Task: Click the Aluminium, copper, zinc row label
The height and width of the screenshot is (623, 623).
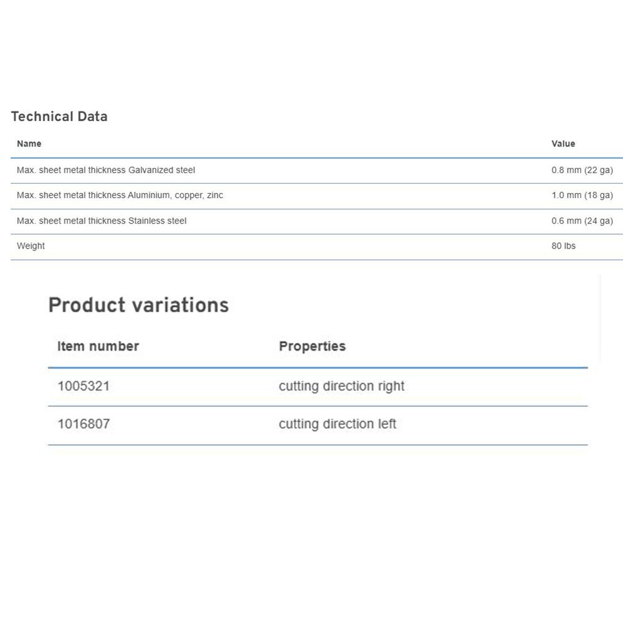Action: point(120,195)
